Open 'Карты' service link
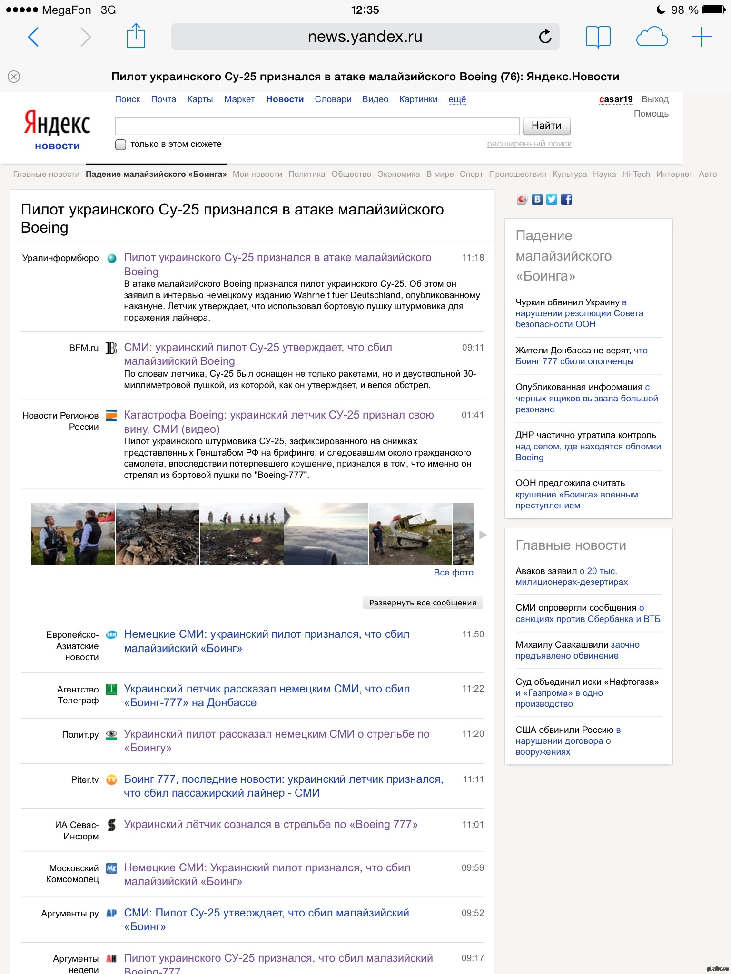Image resolution: width=731 pixels, height=974 pixels. click(200, 99)
